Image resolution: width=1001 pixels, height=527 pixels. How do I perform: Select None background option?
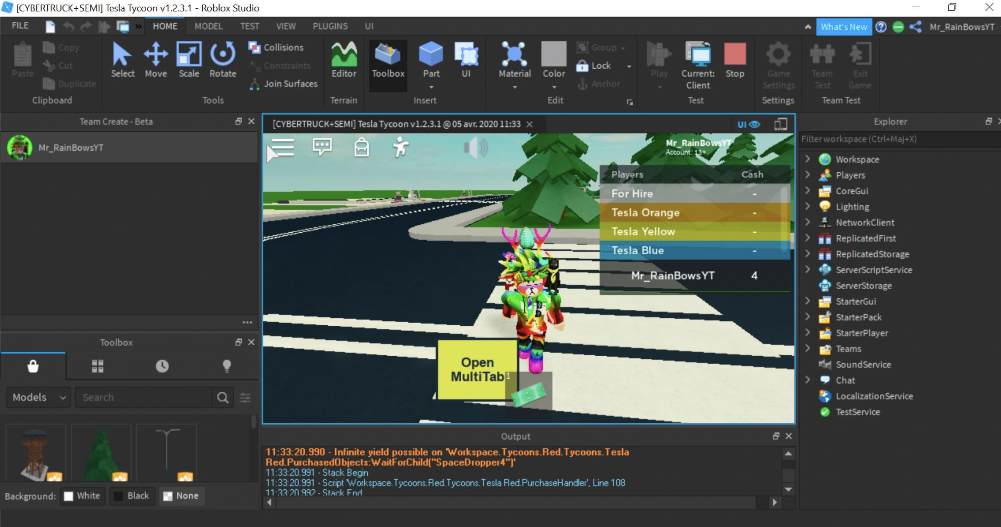tap(181, 496)
